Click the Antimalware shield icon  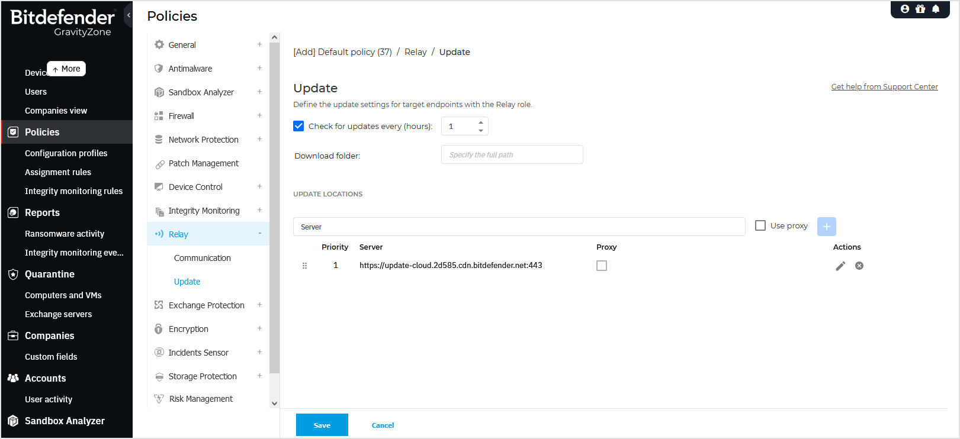(x=159, y=68)
